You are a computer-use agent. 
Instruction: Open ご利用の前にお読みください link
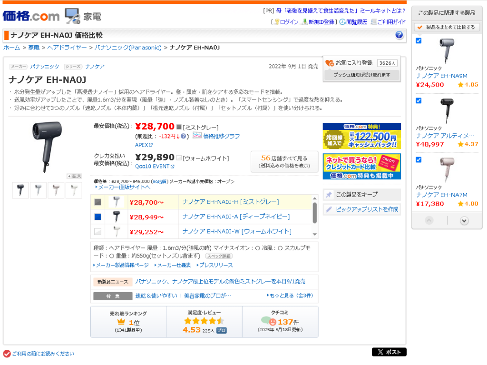pos(43,354)
